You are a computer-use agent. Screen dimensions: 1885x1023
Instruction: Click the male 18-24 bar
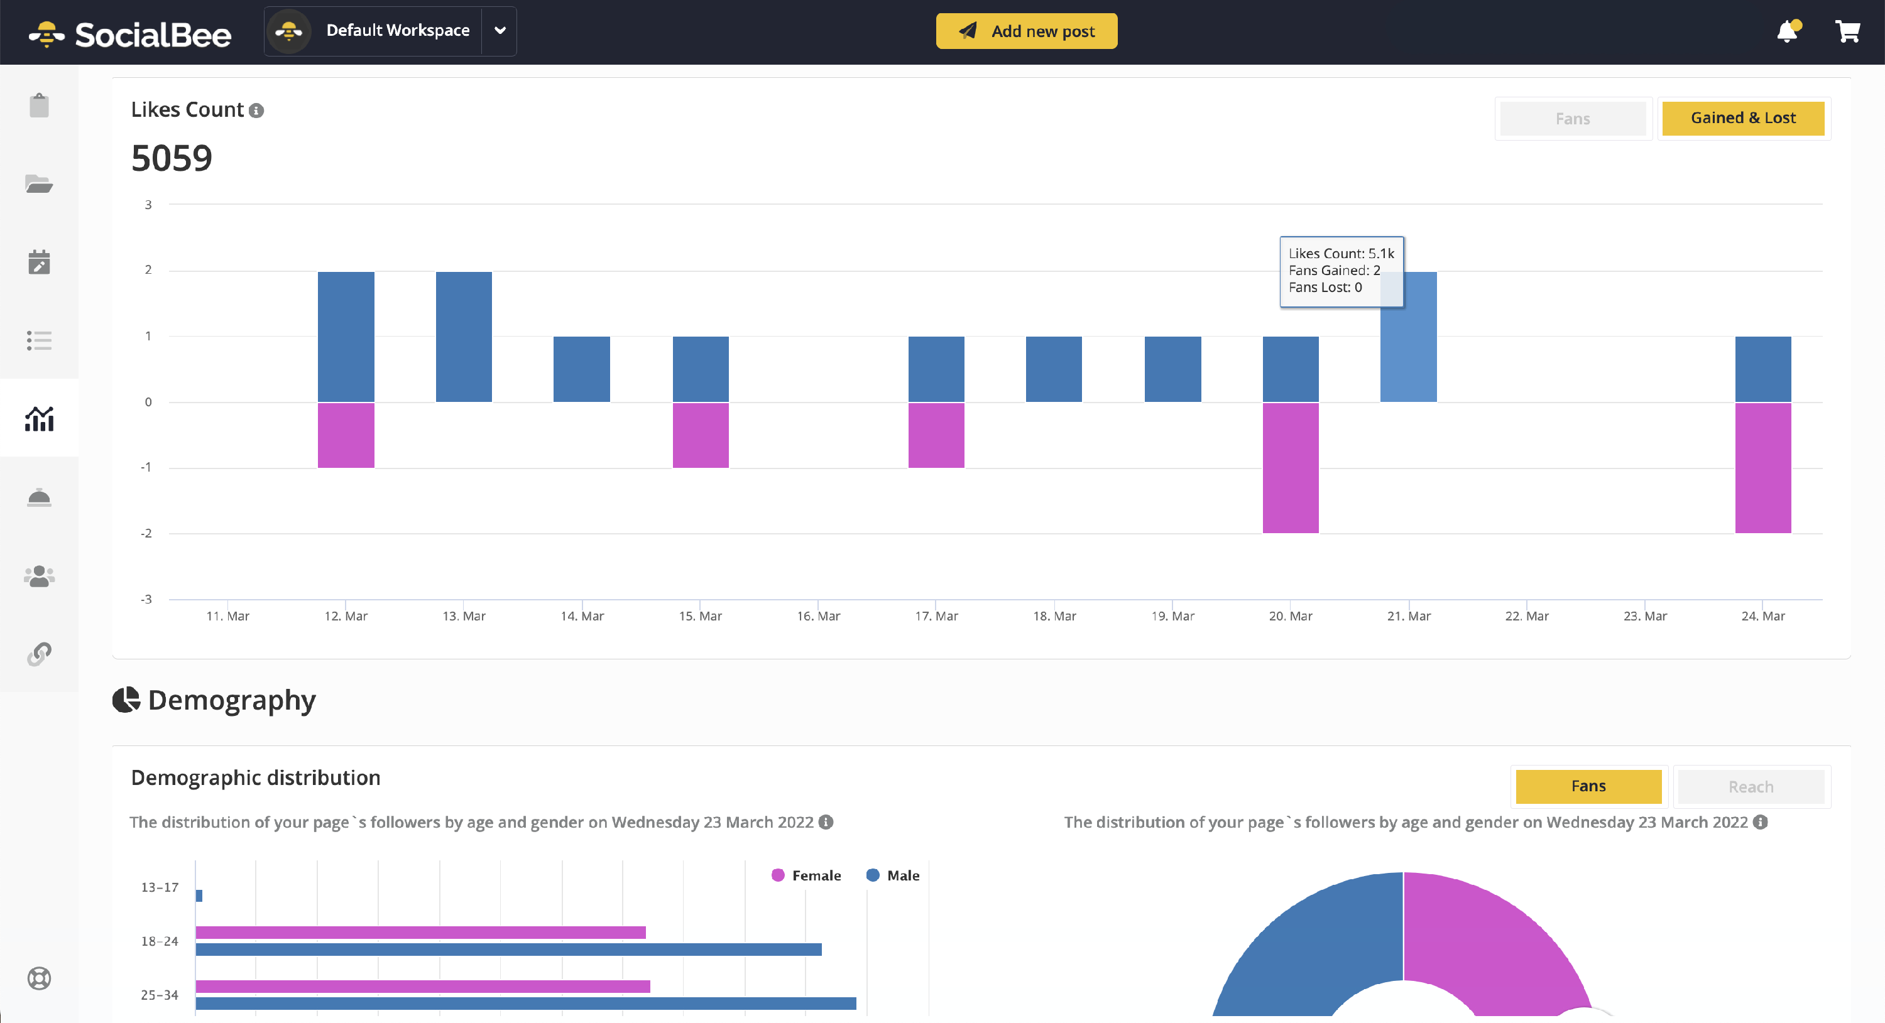coord(508,949)
